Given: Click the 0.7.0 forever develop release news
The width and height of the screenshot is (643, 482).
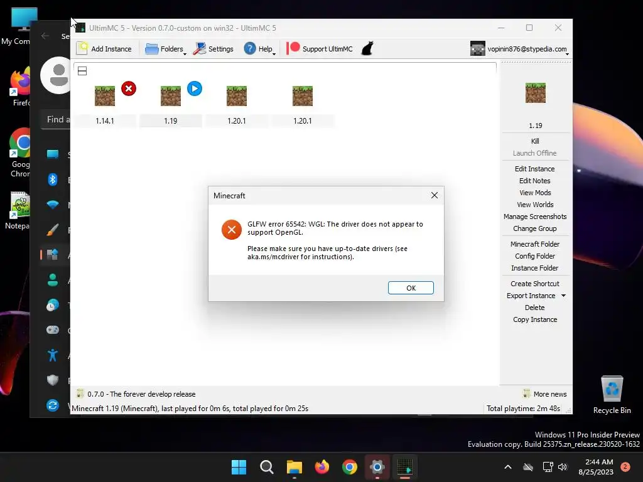Looking at the screenshot, I should [136, 394].
